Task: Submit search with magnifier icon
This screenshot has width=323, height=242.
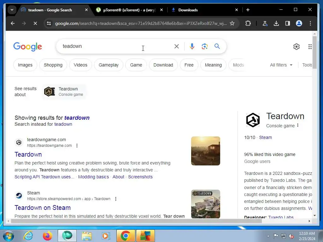Action: 217,46
